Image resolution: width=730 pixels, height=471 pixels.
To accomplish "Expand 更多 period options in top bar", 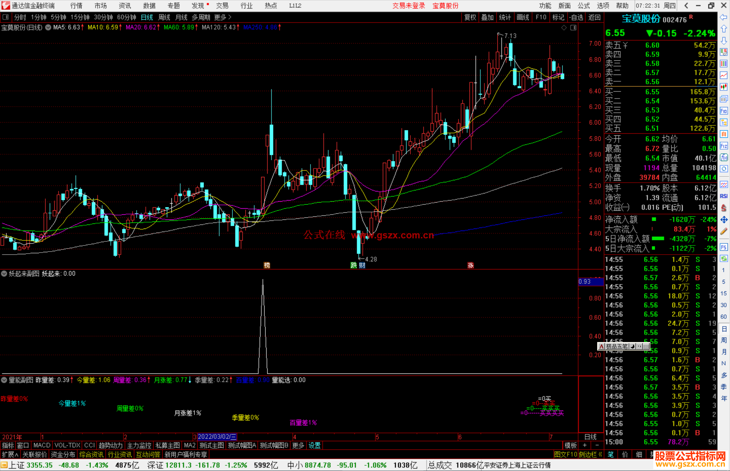I will pyautogui.click(x=223, y=17).
